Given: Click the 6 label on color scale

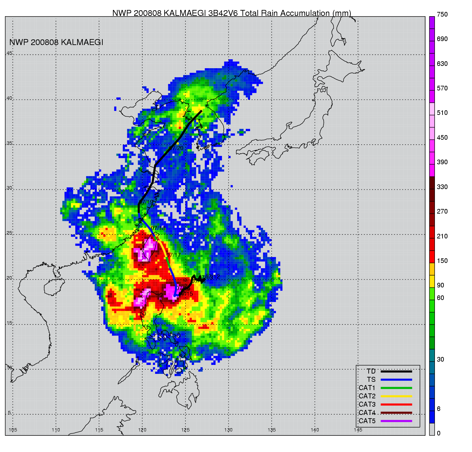Looking at the screenshot, I should 439,409.
